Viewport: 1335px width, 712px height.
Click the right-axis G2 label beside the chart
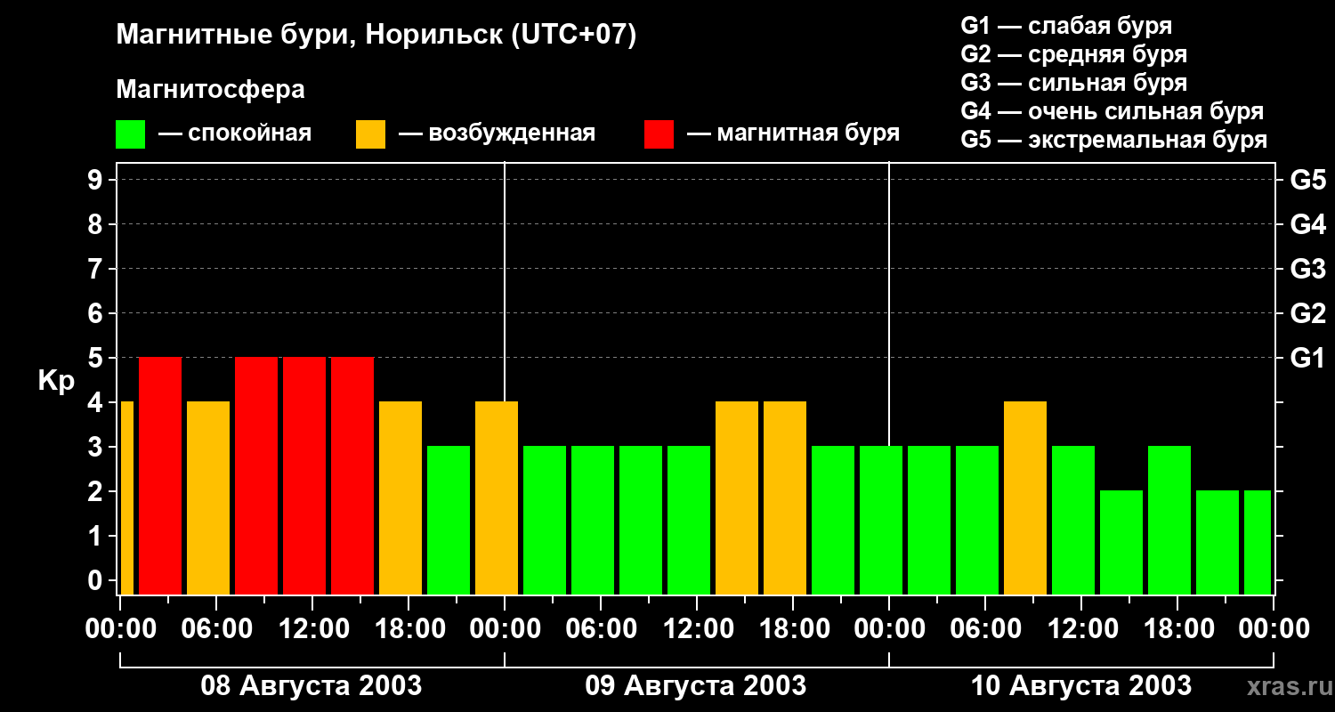tap(1307, 313)
